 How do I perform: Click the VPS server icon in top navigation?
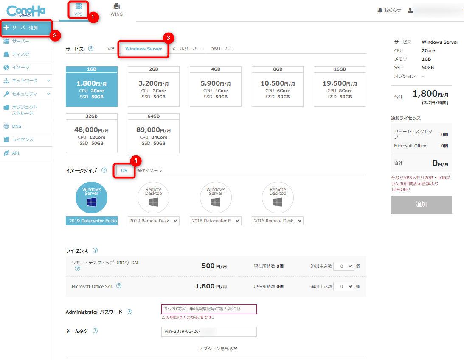pyautogui.click(x=79, y=7)
